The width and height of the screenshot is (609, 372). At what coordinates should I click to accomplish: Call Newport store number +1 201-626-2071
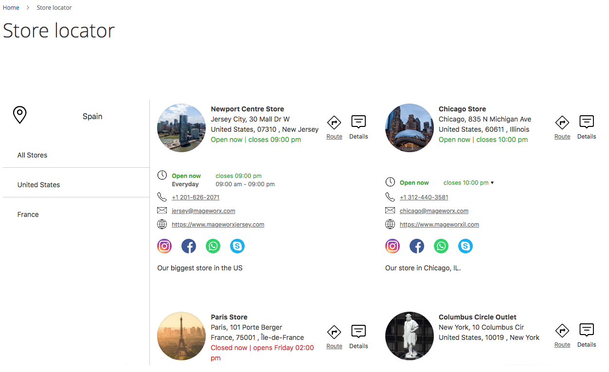point(196,197)
